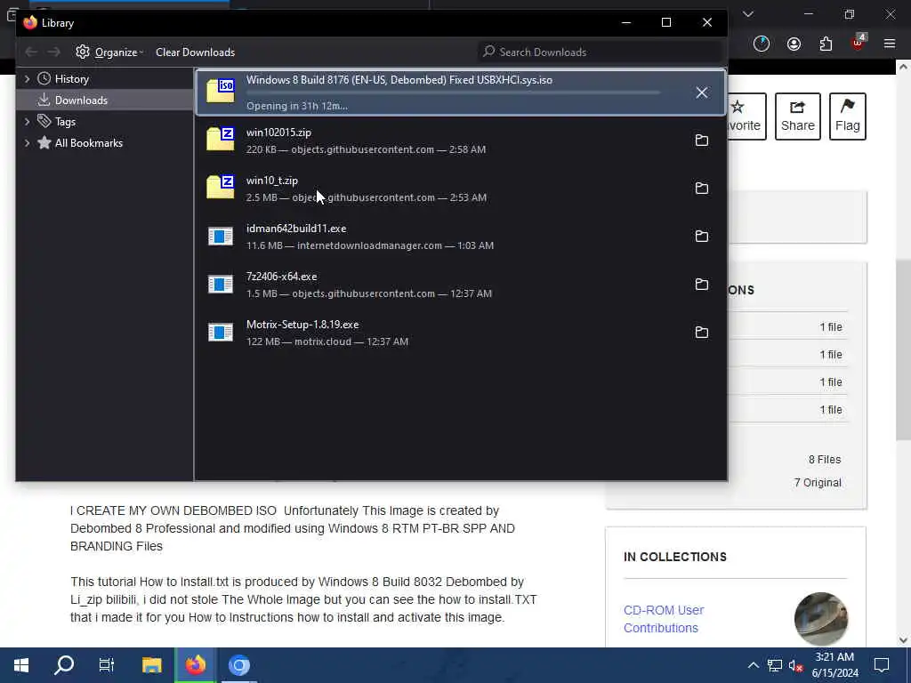The height and width of the screenshot is (683, 911).
Task: Show win102015.zip in its folder
Action: [x=701, y=140]
